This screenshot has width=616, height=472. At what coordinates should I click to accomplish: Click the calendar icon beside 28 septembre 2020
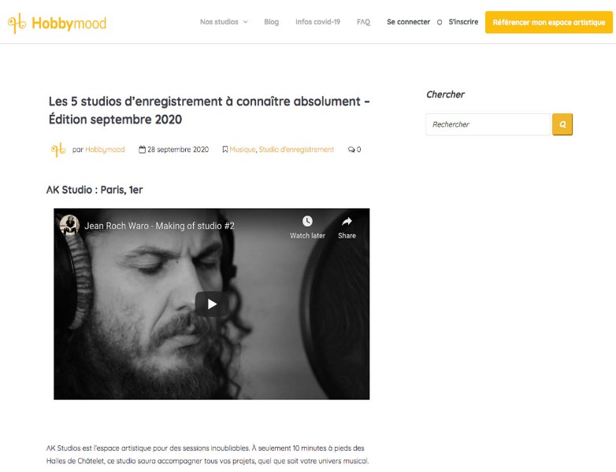pos(142,149)
